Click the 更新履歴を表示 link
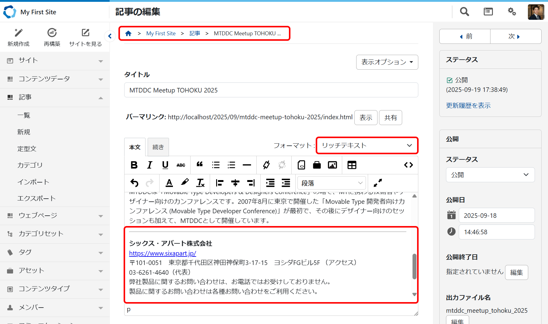The width and height of the screenshot is (548, 324). [468, 106]
